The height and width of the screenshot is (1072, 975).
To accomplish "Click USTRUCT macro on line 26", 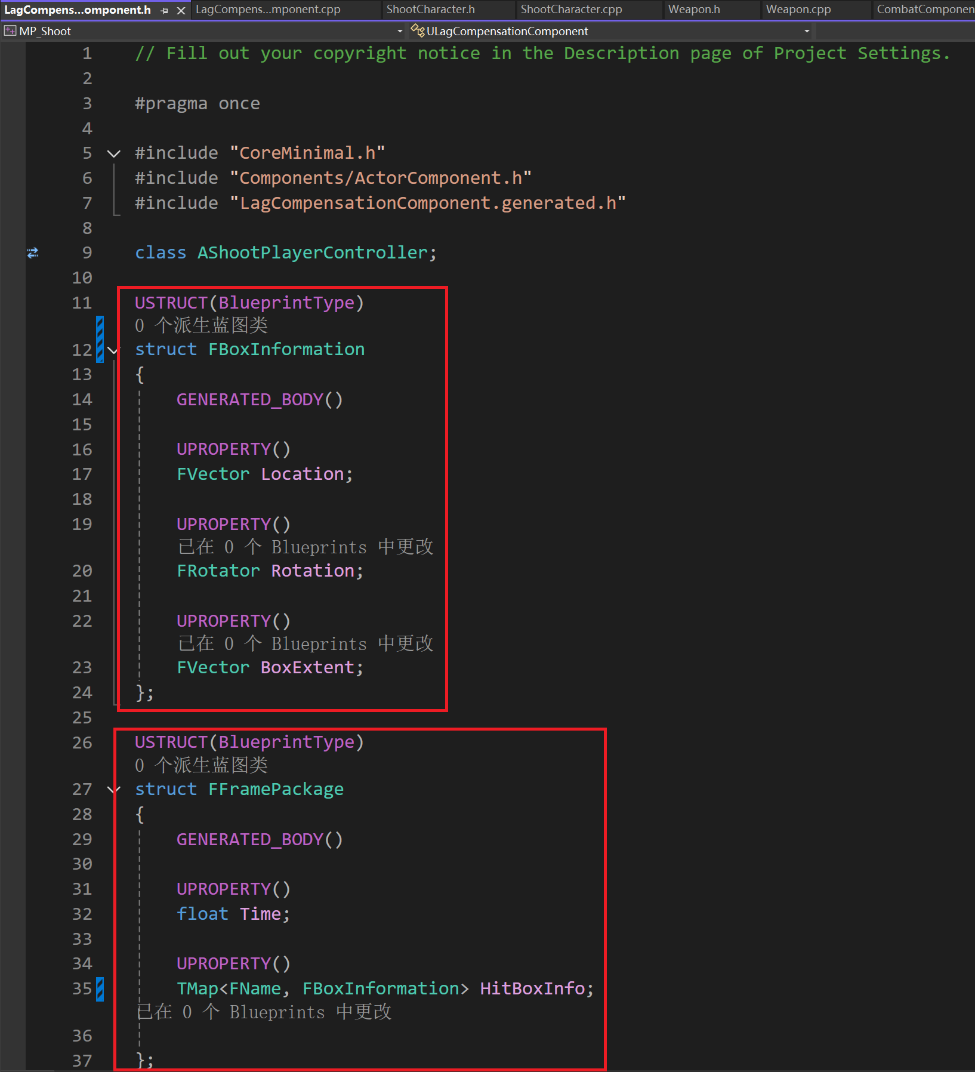I will pos(171,743).
